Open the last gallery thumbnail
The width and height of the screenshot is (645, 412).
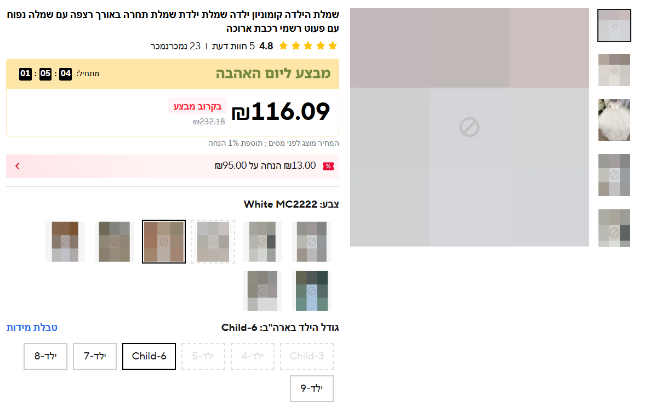pos(614,228)
